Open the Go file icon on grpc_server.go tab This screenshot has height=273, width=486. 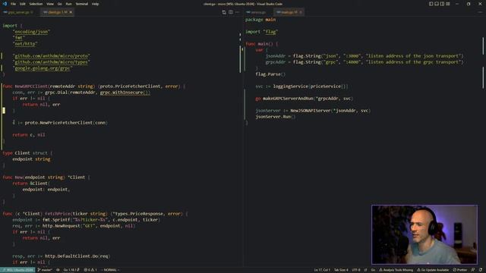pyautogui.click(x=5, y=12)
